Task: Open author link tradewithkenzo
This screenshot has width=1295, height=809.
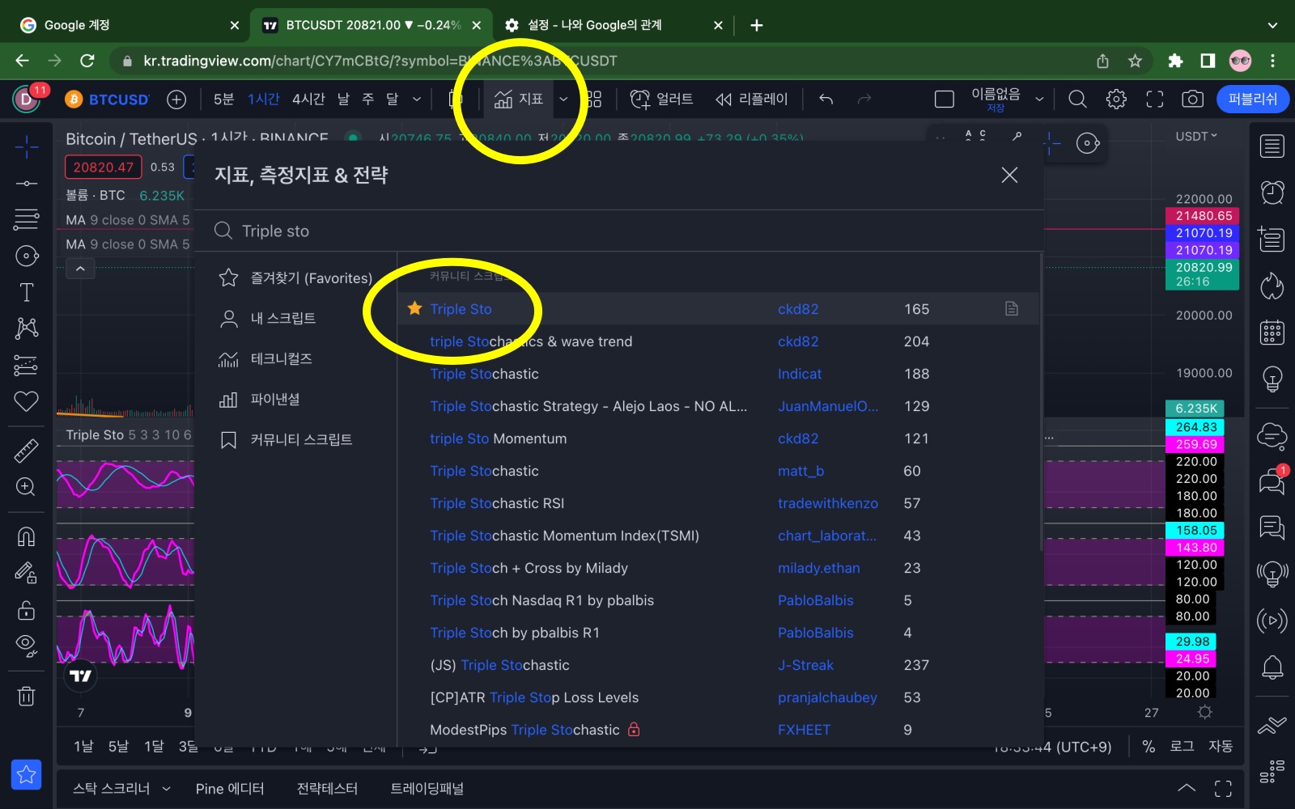Action: (x=827, y=503)
